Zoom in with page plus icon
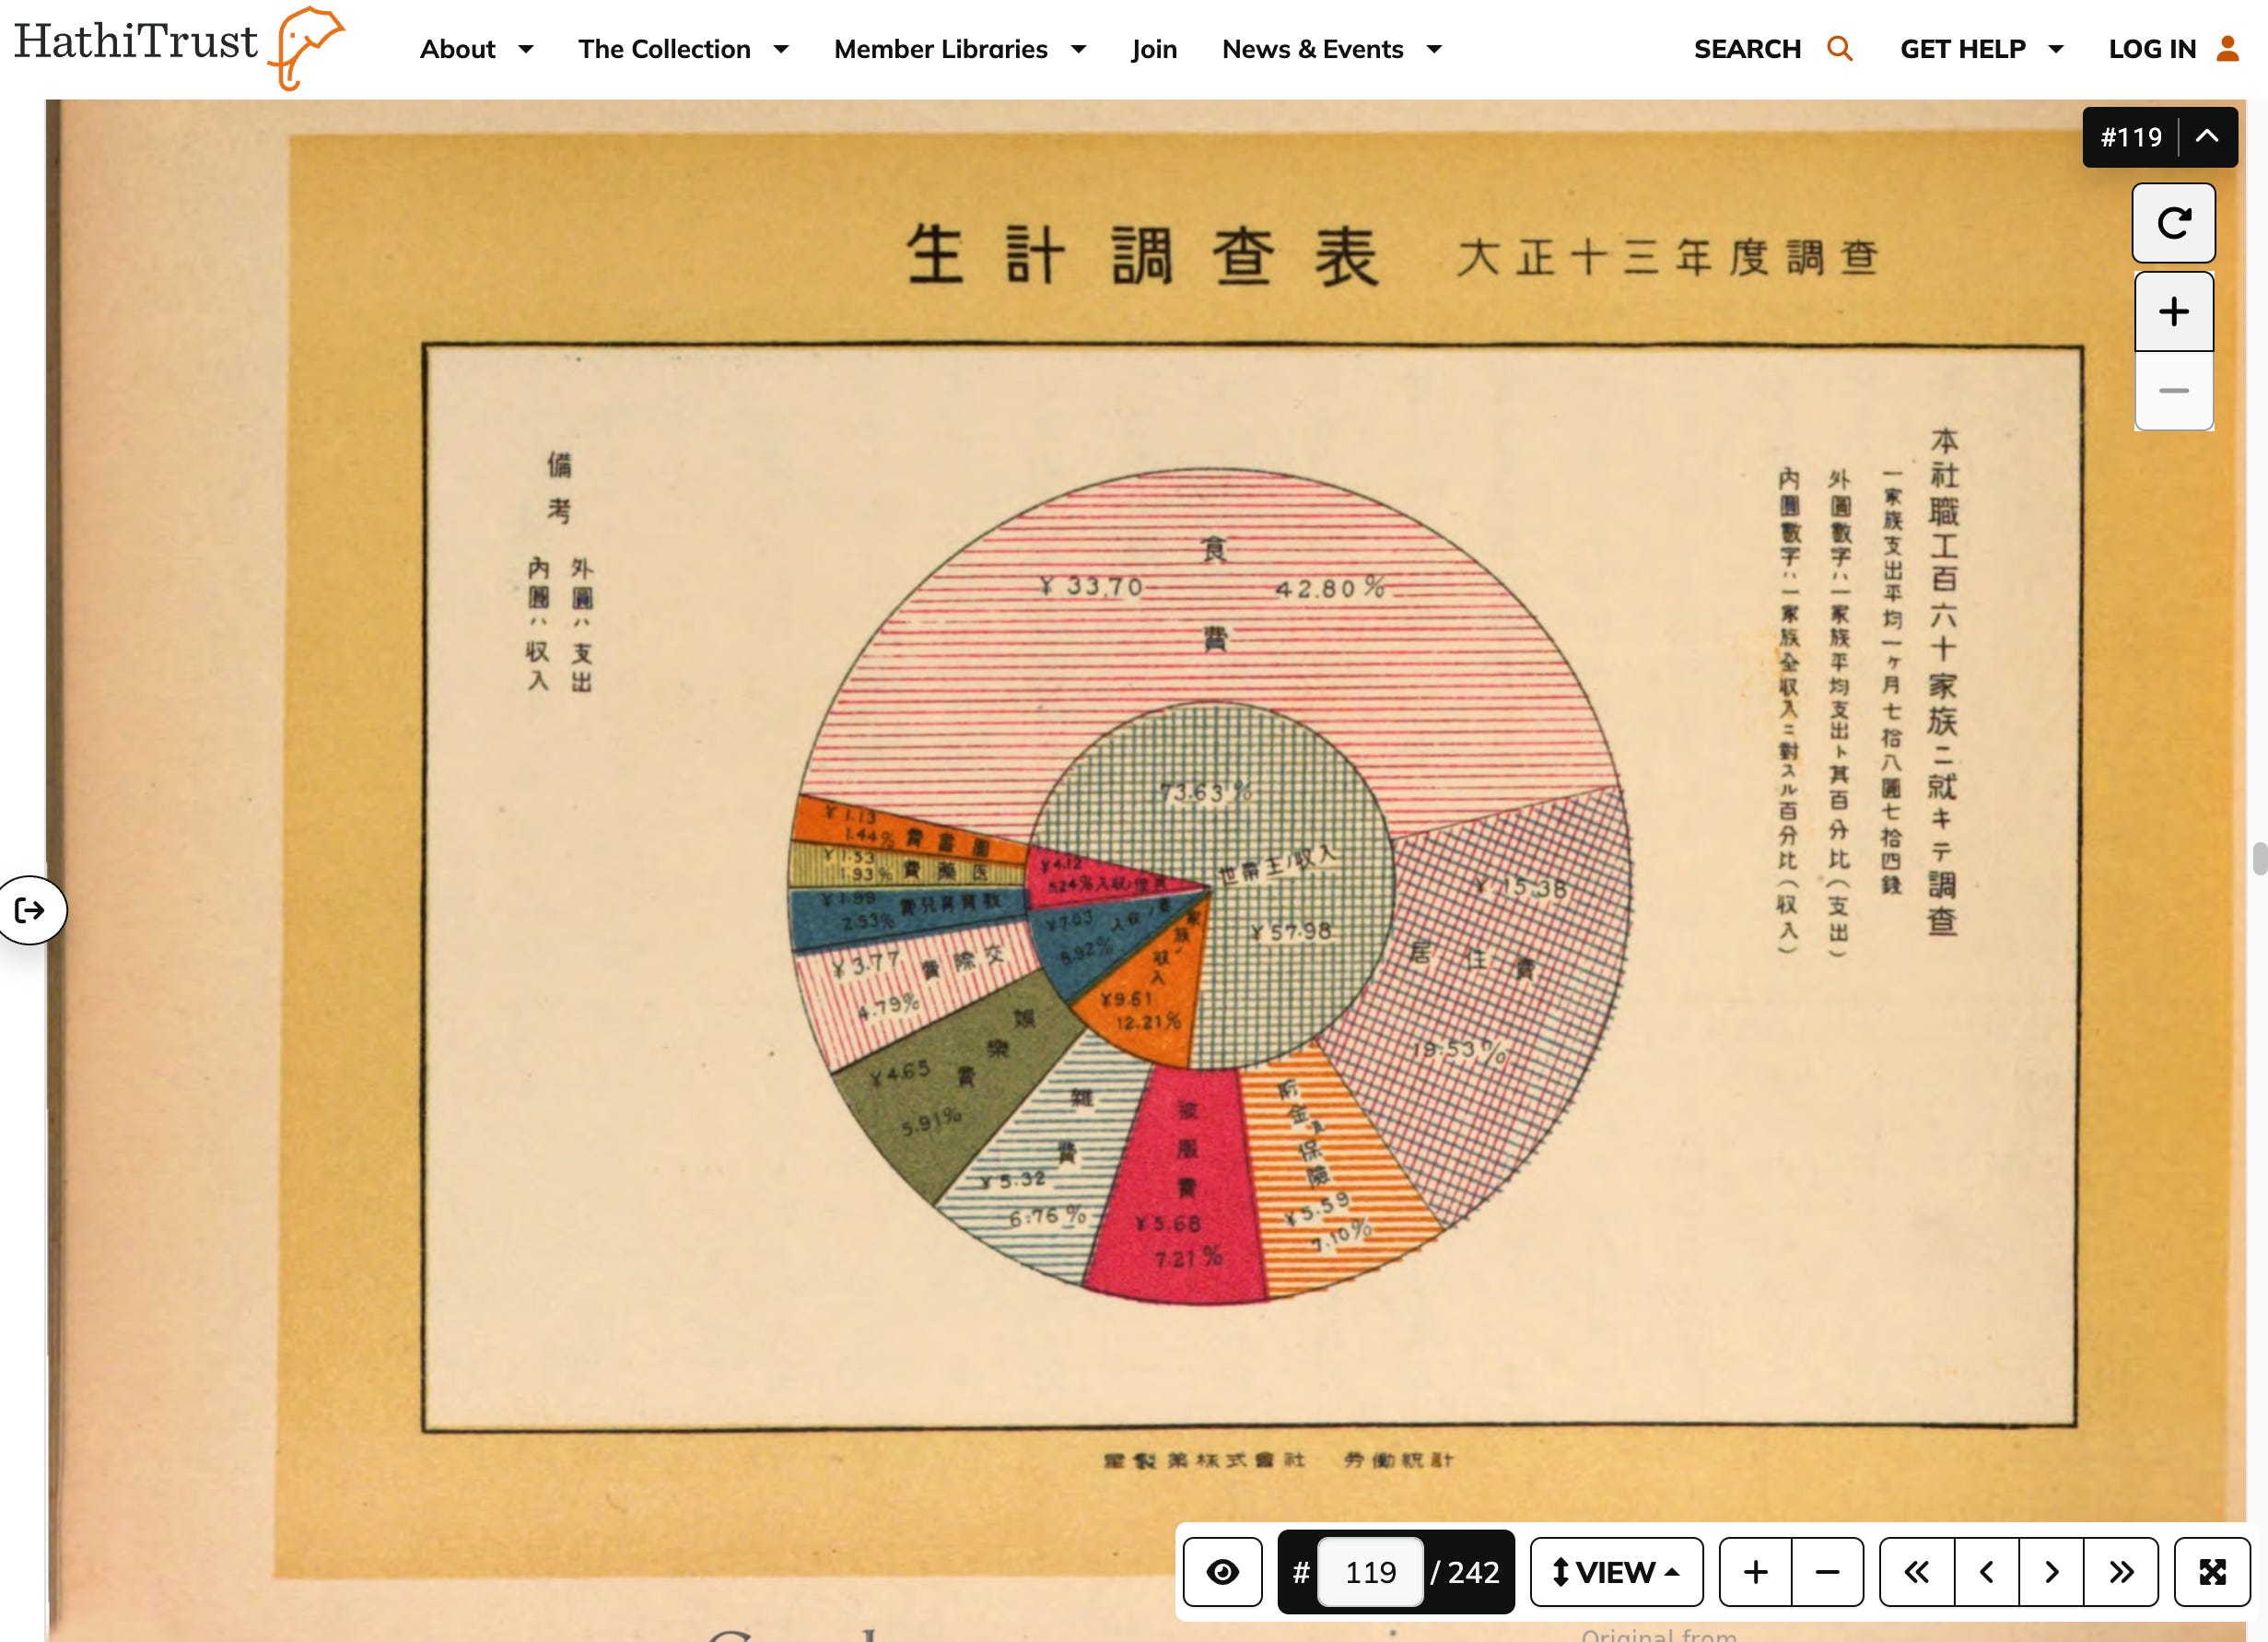2268x1642 pixels. pyautogui.click(x=2173, y=312)
